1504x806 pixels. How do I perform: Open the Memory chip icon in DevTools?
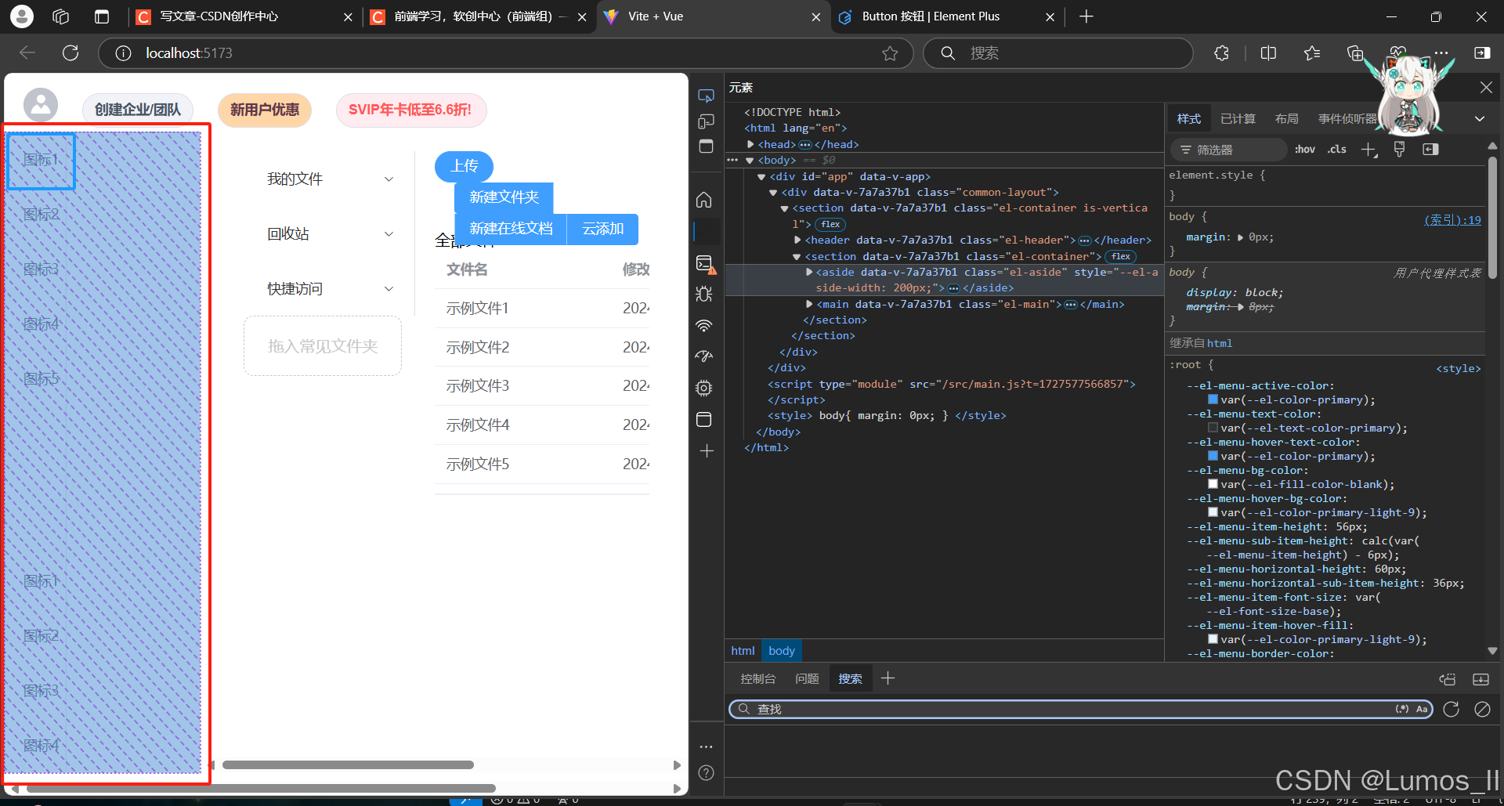click(x=704, y=388)
